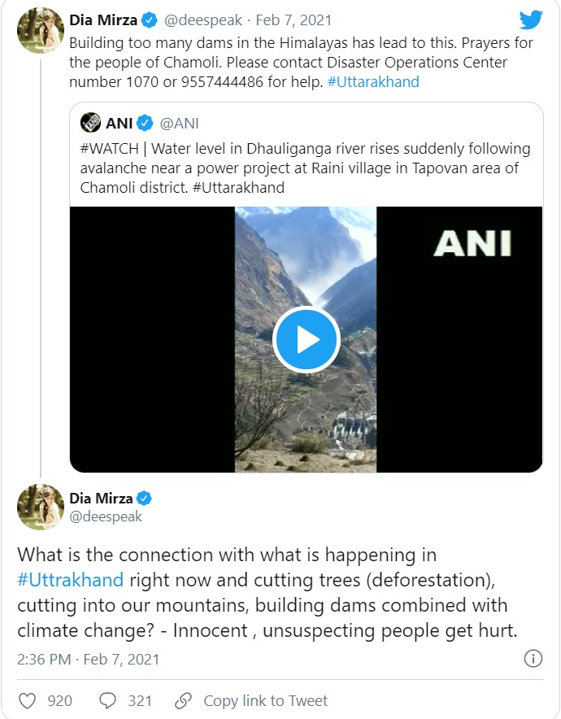
Task: Open the @deespeak handle below lower name
Action: 106,516
